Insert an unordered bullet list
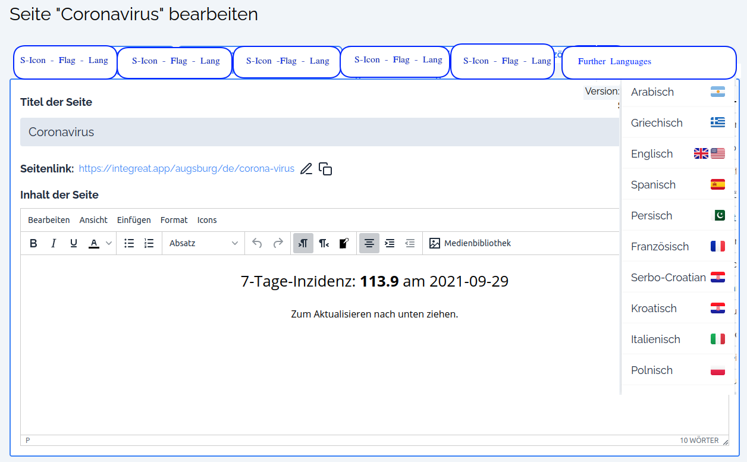 coord(129,243)
